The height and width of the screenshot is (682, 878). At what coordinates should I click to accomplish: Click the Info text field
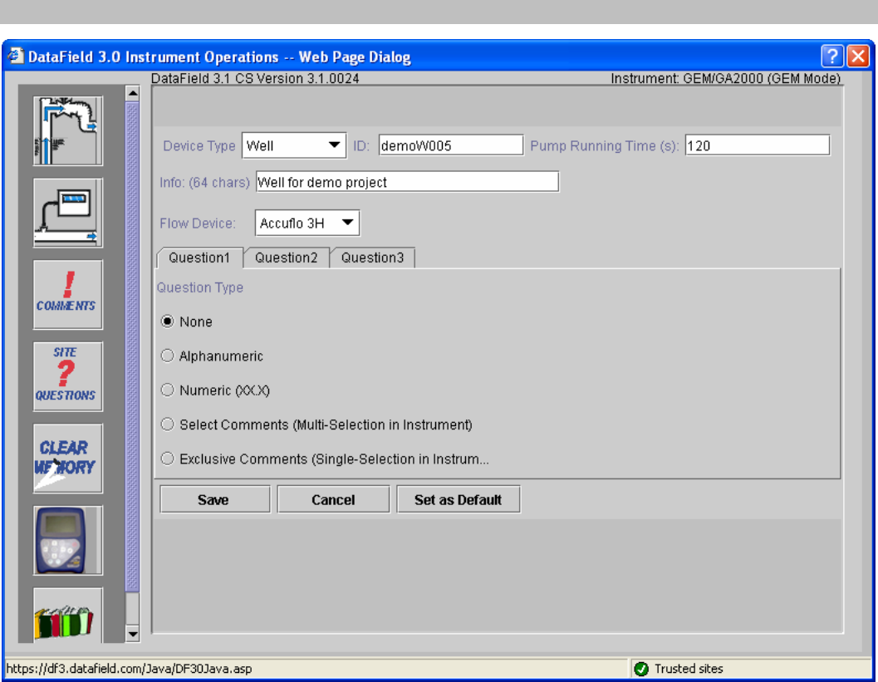(407, 182)
